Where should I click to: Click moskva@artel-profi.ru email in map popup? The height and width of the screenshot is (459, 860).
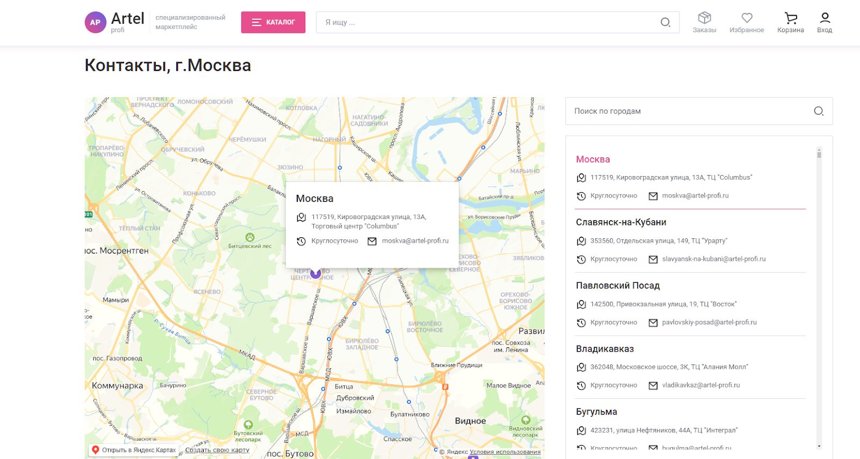[415, 241]
